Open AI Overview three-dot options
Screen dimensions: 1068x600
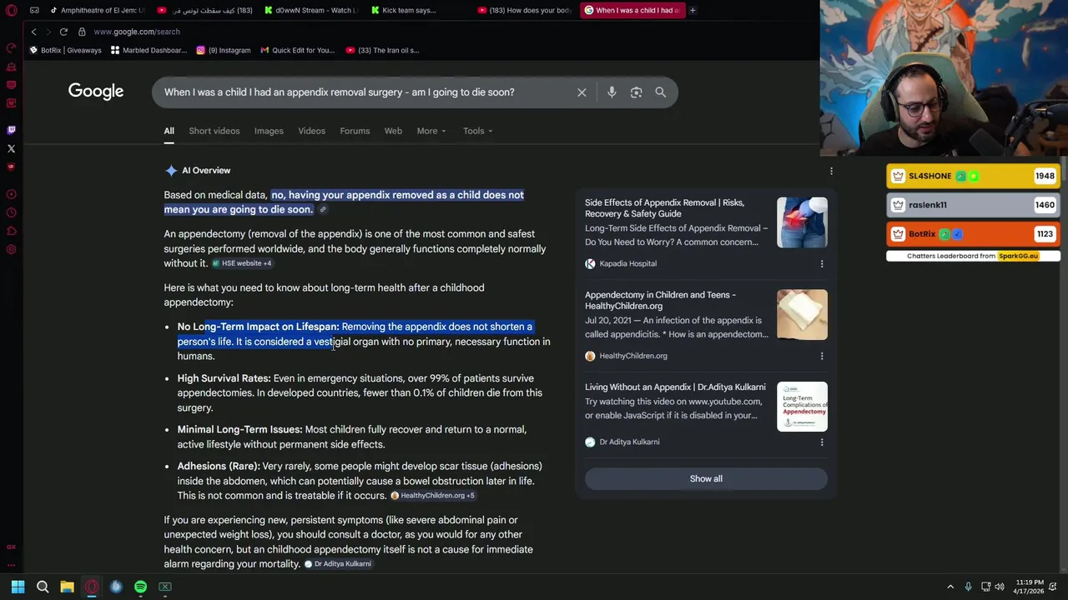pos(831,171)
